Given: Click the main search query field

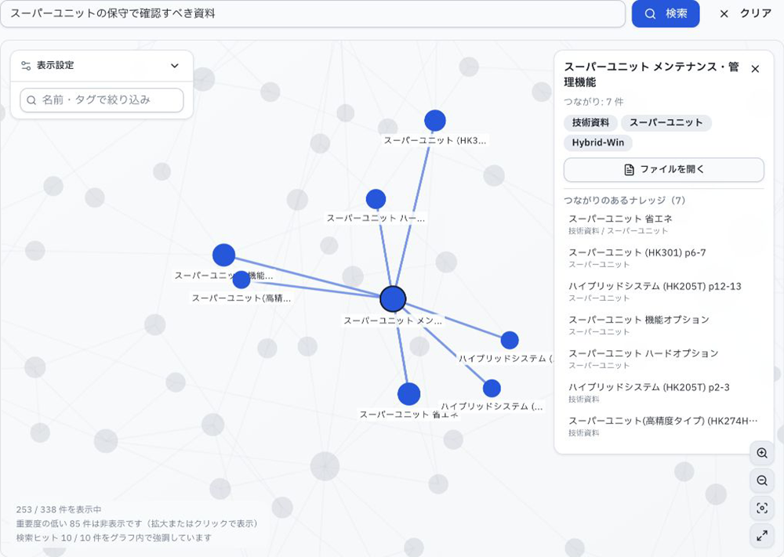Looking at the screenshot, I should click(x=313, y=13).
